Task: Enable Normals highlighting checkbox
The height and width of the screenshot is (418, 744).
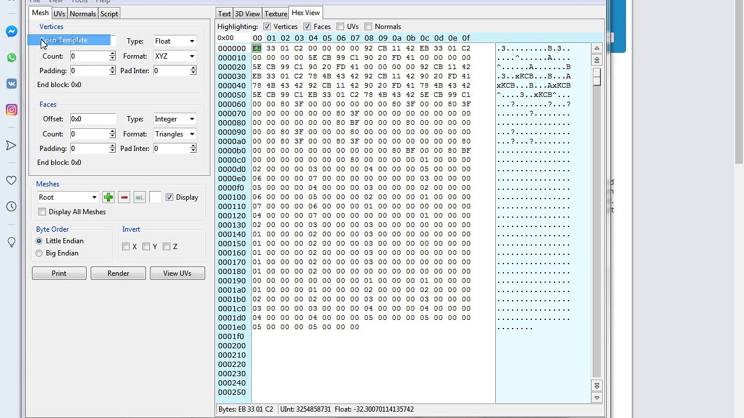Action: click(x=369, y=27)
